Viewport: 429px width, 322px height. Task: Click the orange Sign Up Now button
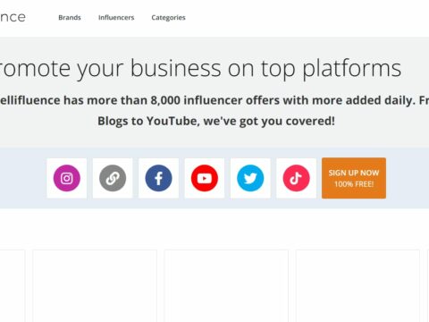pyautogui.click(x=354, y=178)
